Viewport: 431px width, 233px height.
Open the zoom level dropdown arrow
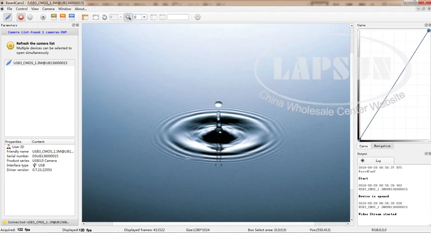(x=144, y=17)
